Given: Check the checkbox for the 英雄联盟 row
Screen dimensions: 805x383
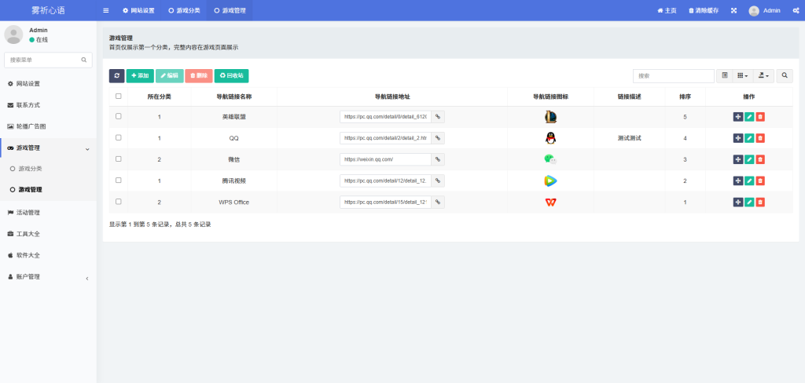Looking at the screenshot, I should (x=119, y=116).
